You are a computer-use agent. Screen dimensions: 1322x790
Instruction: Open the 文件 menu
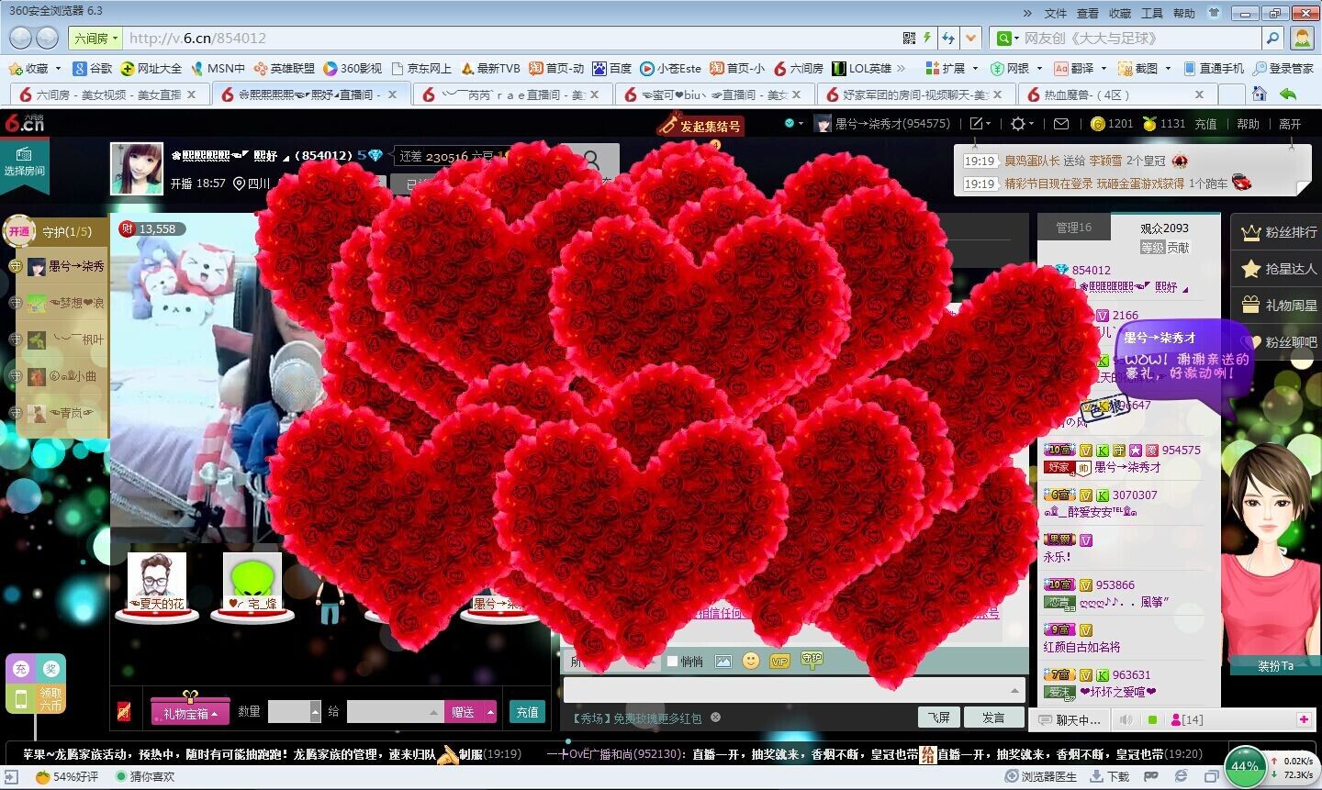pos(1056,13)
